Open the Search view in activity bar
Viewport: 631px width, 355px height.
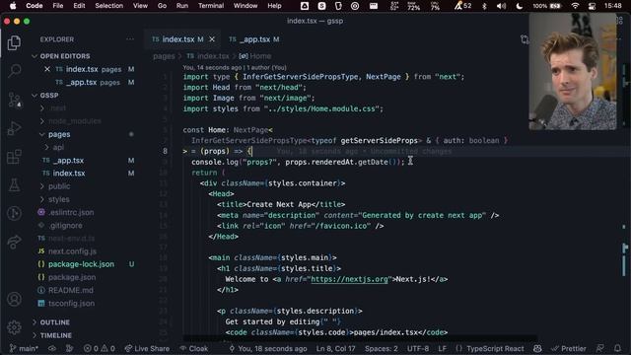[x=14, y=71]
